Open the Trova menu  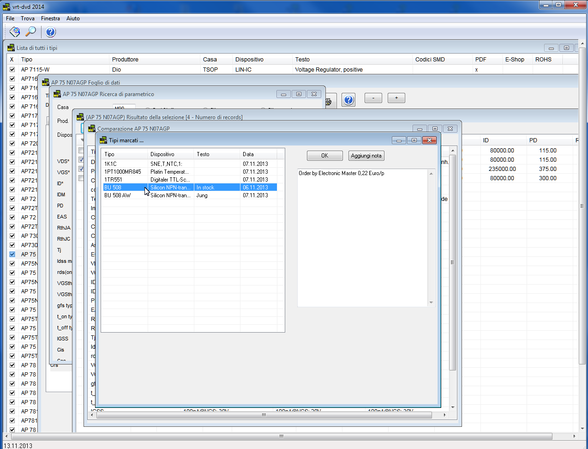point(28,18)
